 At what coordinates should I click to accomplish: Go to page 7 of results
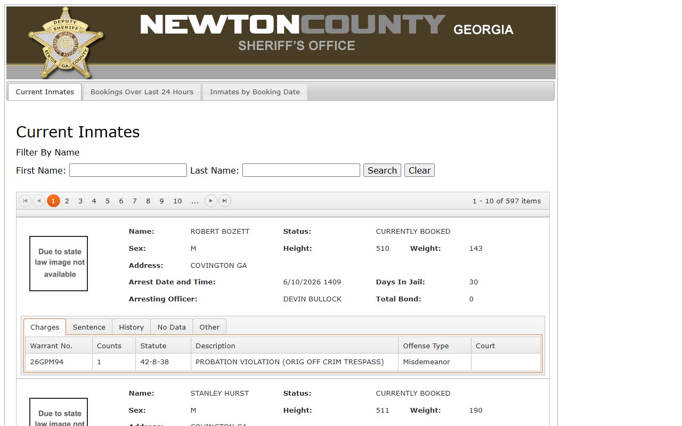[134, 201]
